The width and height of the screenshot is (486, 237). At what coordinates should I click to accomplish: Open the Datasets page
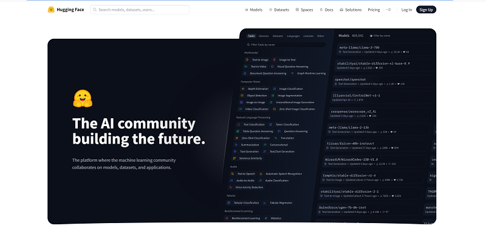point(281,10)
